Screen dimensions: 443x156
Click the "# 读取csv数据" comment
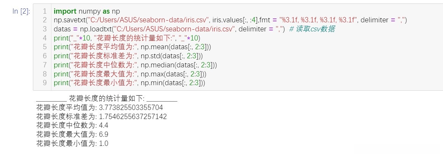pyautogui.click(x=312, y=29)
